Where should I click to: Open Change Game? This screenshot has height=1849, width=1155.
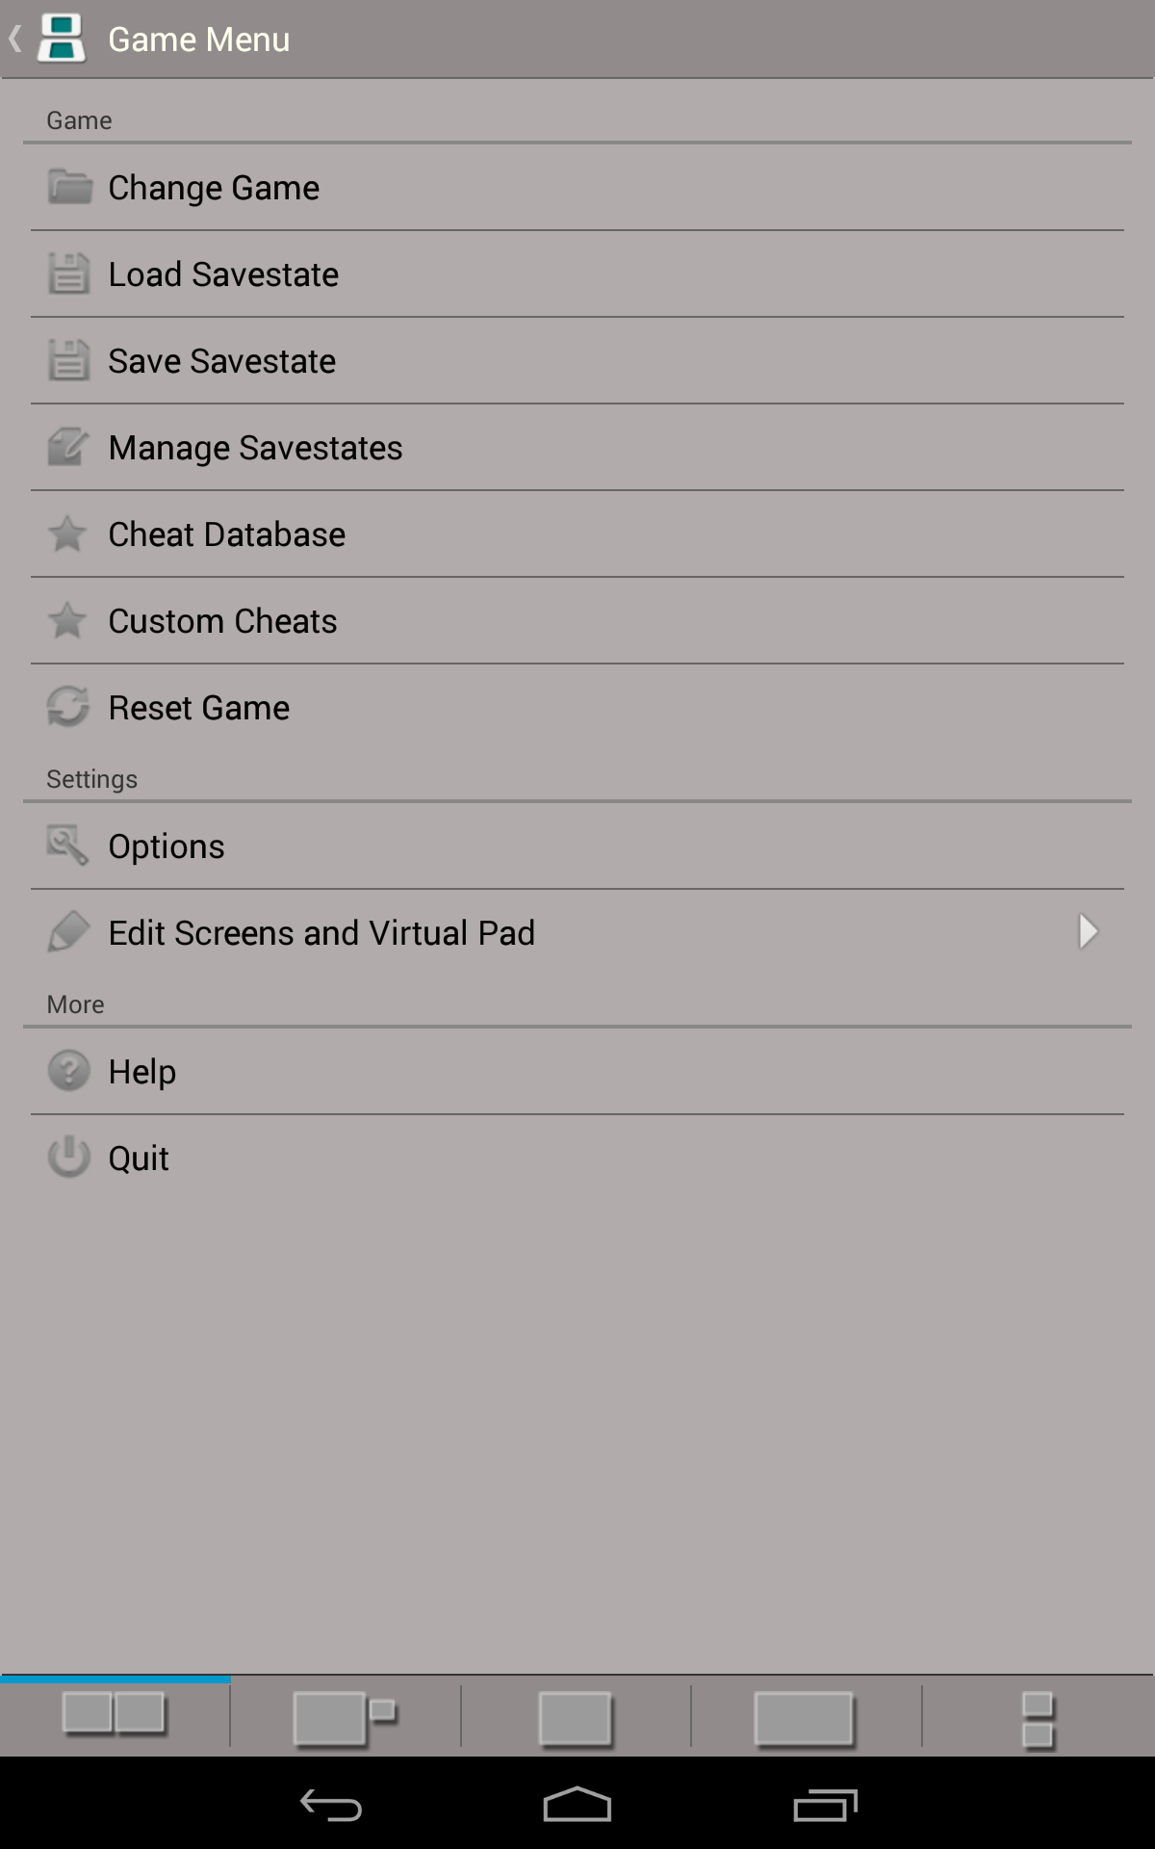pyautogui.click(x=214, y=188)
